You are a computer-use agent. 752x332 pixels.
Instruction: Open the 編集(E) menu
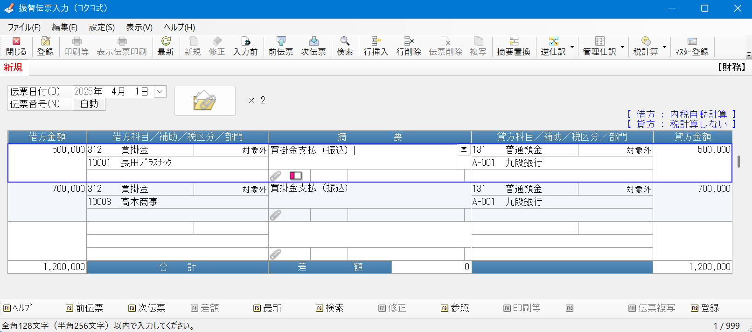point(65,27)
